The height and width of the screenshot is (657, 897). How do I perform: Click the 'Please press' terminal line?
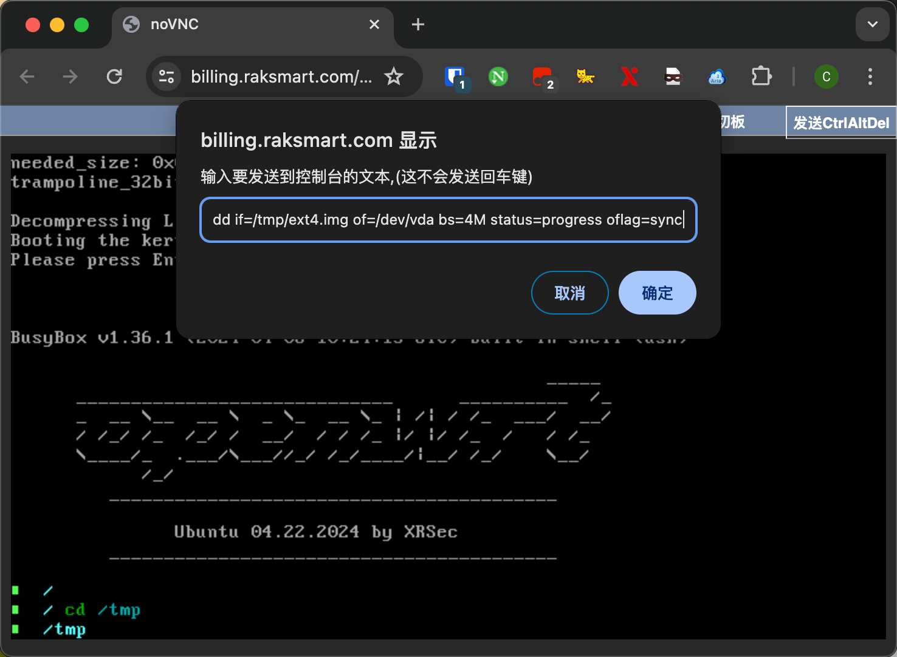pos(93,260)
